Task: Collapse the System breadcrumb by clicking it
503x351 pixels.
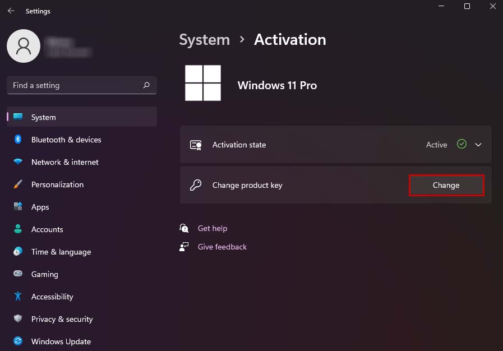Action: pyautogui.click(x=204, y=39)
